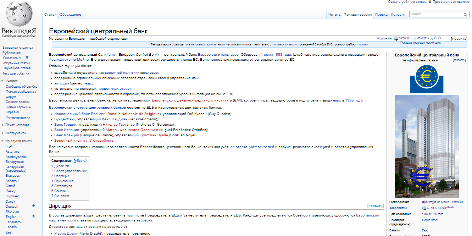Switch to the Esperanto language version

[x=13, y=222]
